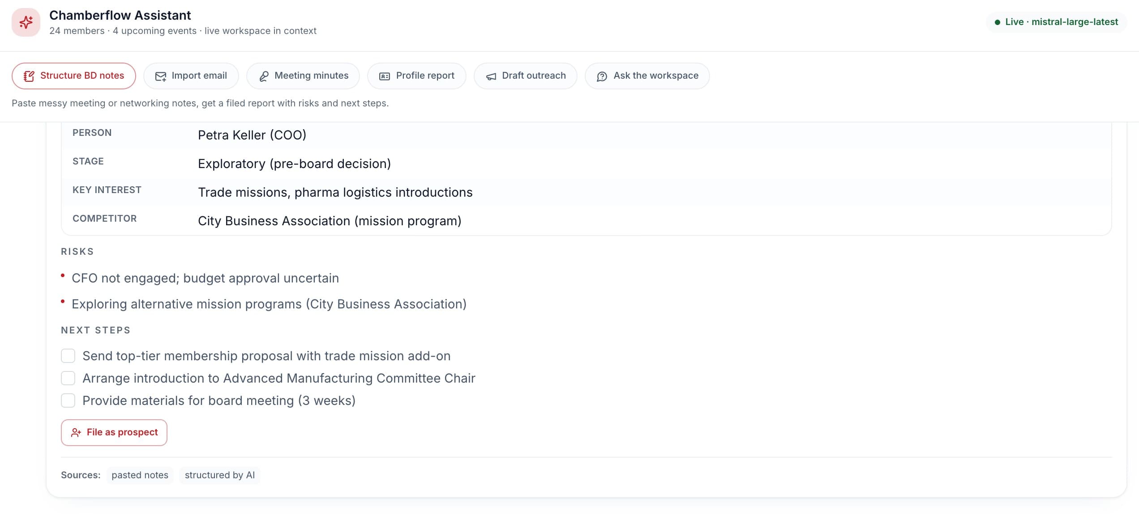Click the STAGE field label
The height and width of the screenshot is (514, 1139).
point(88,161)
